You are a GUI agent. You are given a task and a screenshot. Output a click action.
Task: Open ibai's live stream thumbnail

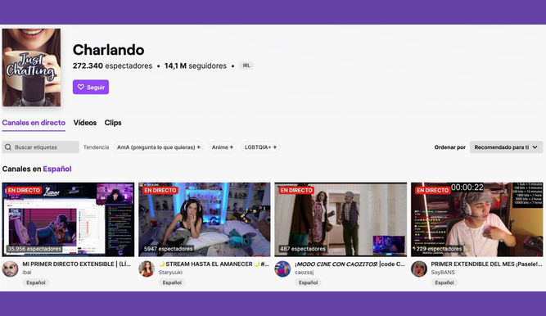pyautogui.click(x=68, y=219)
